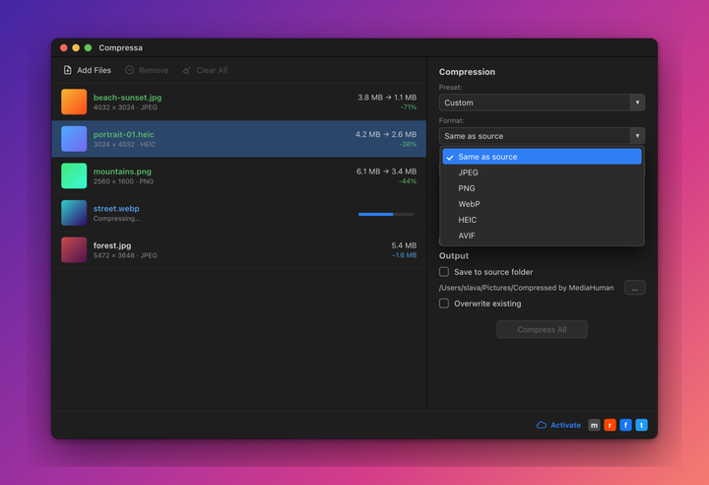
Task: Choose WebP from the format list
Action: 542,204
